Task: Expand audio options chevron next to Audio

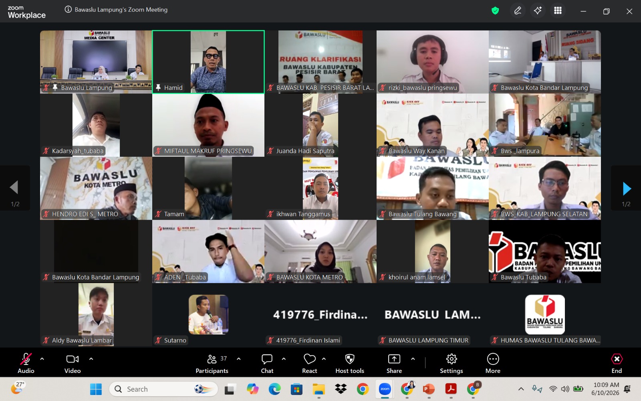Action: (x=42, y=359)
